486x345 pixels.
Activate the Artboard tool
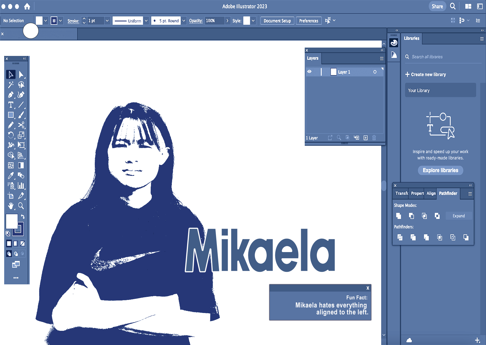point(11,196)
